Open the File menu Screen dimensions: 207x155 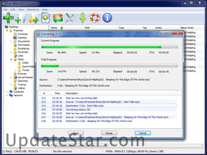click(5, 9)
